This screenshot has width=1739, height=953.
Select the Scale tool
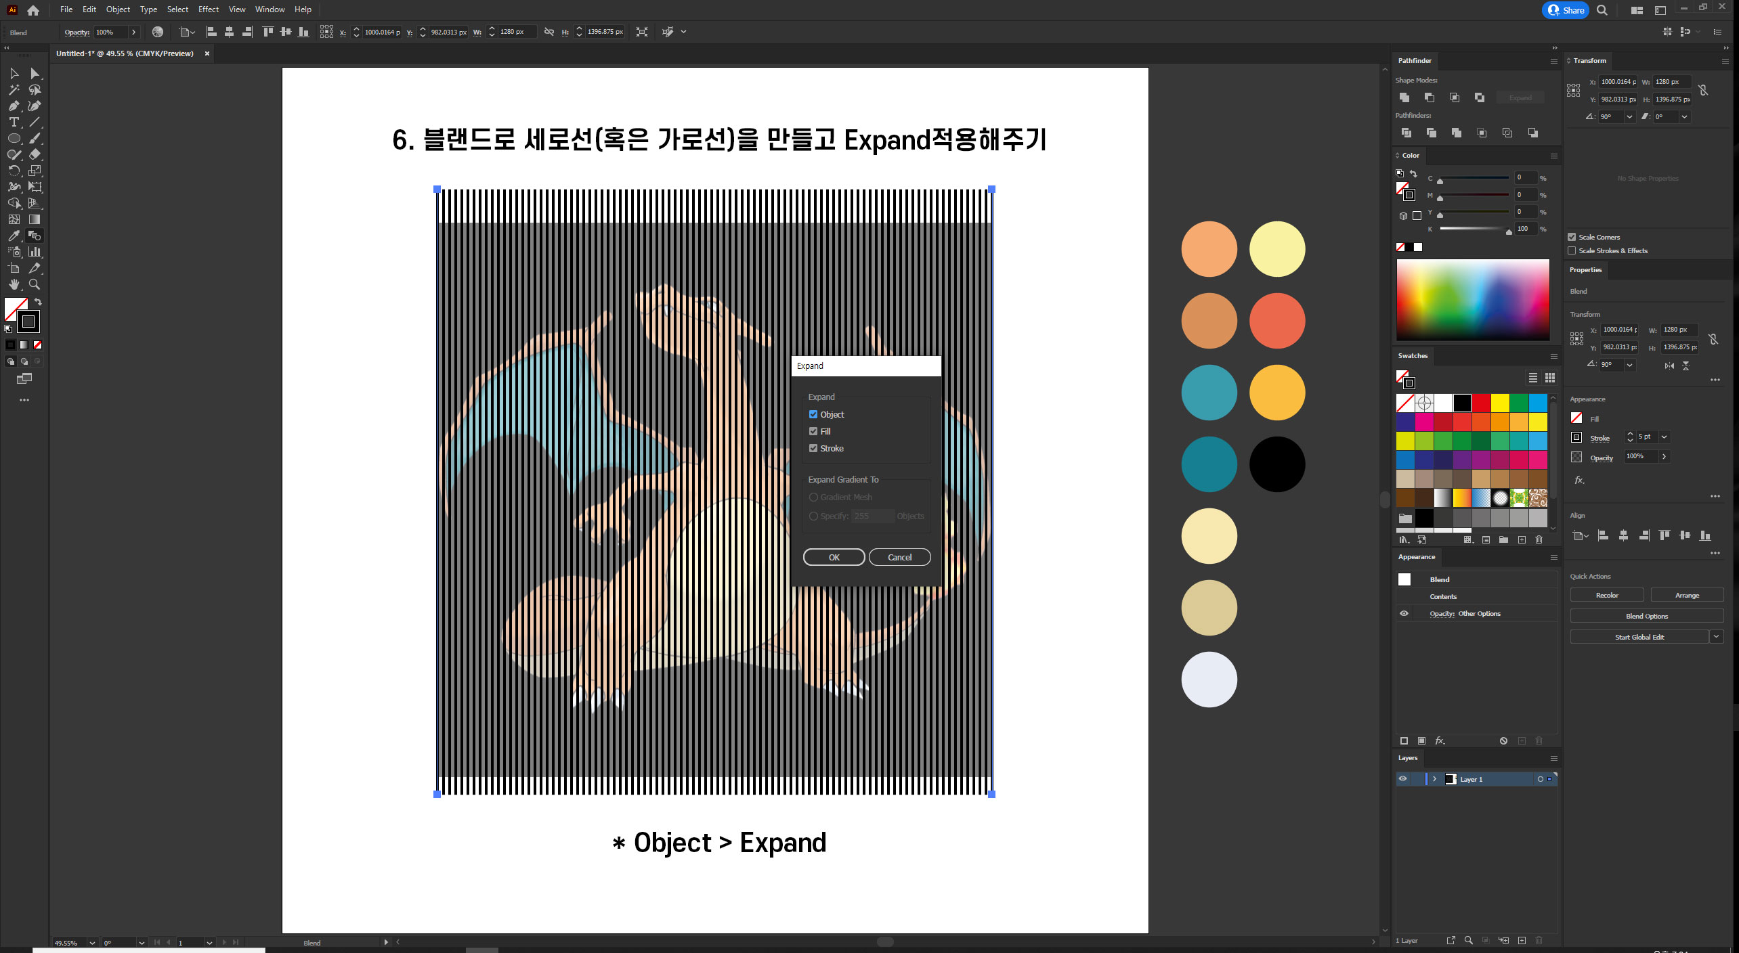(35, 171)
